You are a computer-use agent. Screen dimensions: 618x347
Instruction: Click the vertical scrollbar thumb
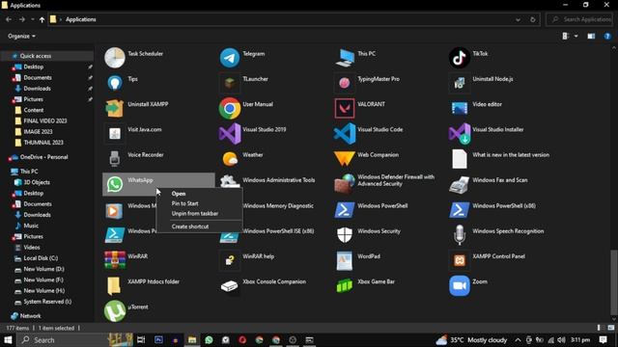pyautogui.click(x=614, y=281)
